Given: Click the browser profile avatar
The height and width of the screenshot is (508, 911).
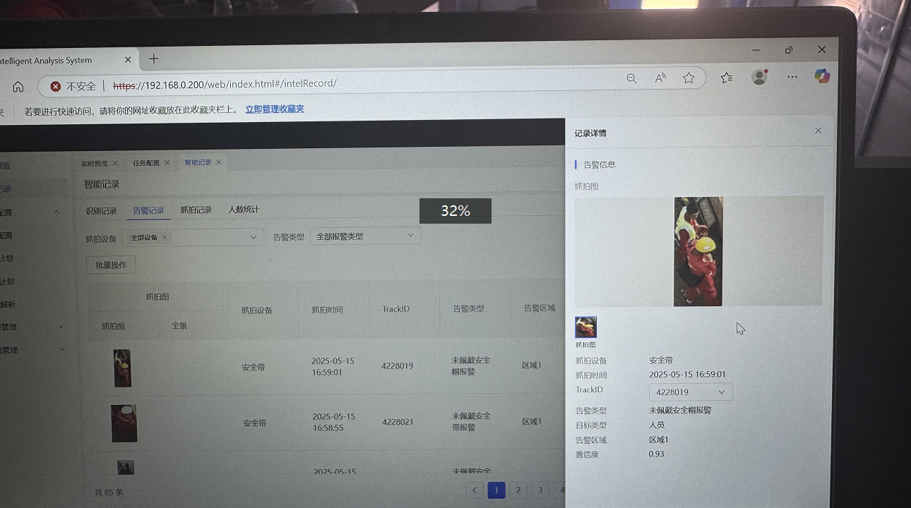Looking at the screenshot, I should pos(759,77).
